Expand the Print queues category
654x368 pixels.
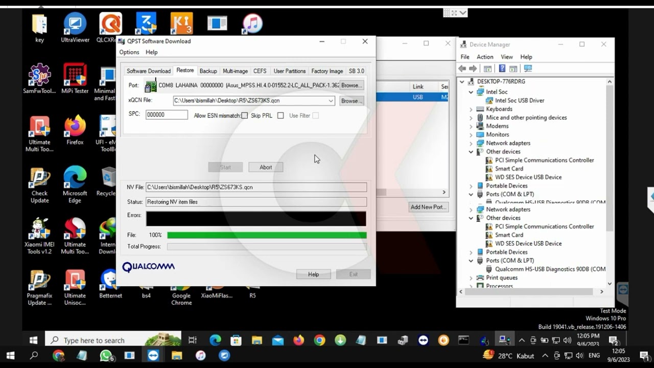coord(471,278)
